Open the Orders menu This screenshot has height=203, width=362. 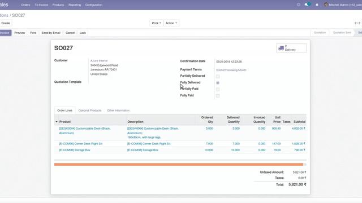pos(25,5)
